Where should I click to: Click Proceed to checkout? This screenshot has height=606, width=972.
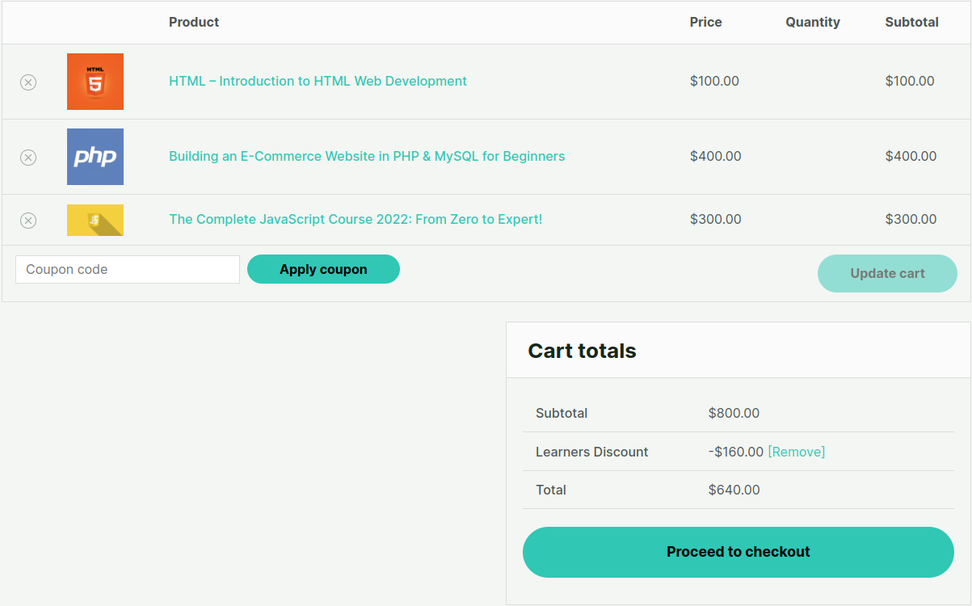[738, 552]
